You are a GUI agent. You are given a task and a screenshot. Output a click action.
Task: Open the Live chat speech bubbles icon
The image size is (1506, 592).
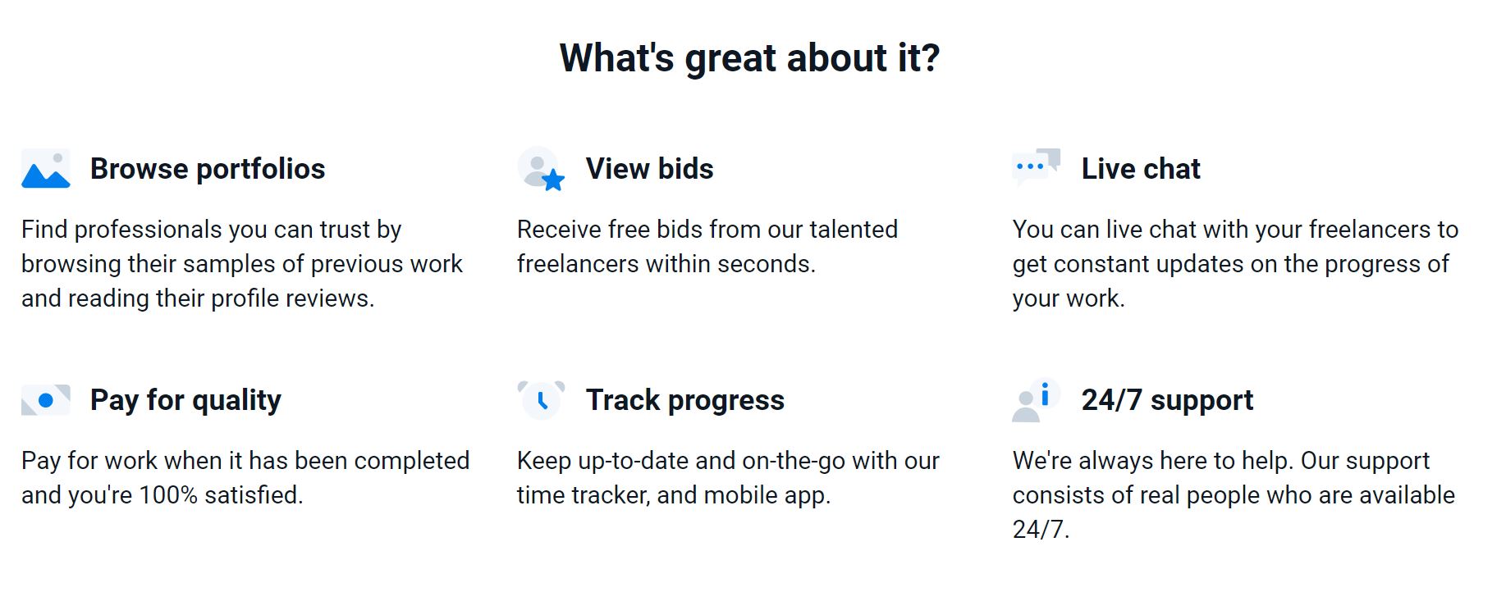[1037, 167]
